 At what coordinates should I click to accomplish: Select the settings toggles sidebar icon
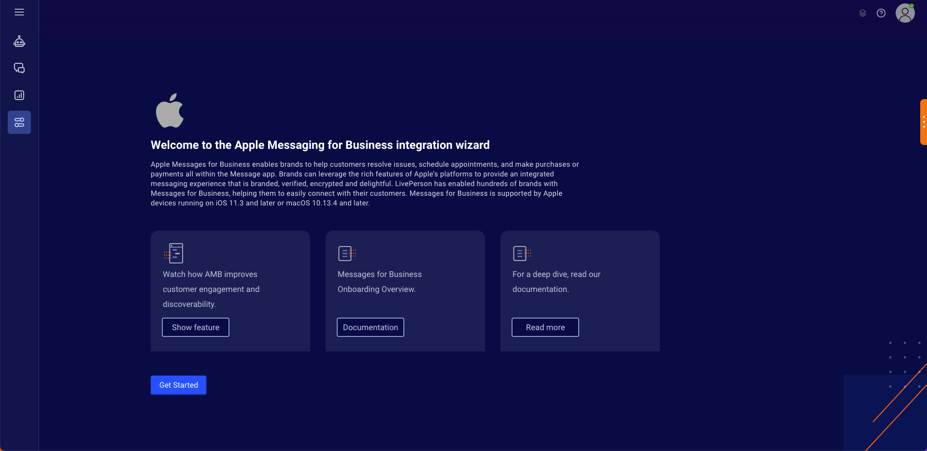[x=19, y=122]
